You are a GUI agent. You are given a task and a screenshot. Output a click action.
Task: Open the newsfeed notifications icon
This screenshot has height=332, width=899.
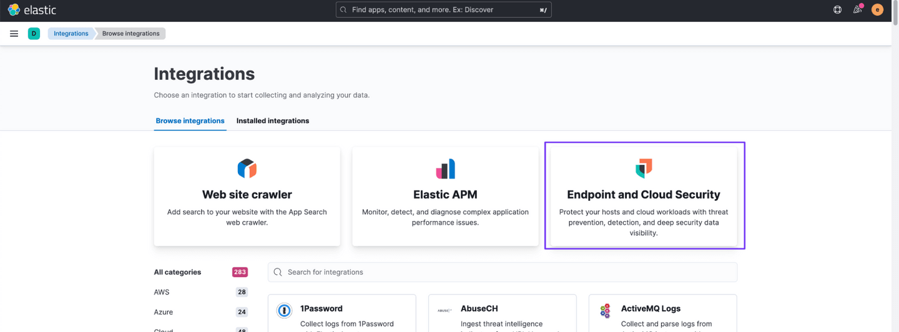pos(857,10)
